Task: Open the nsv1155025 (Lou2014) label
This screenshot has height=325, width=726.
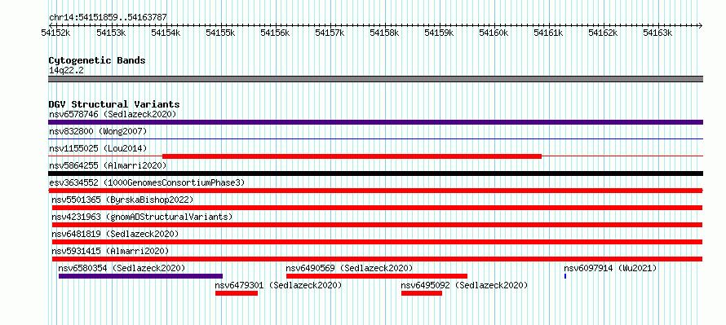Action: (98, 148)
